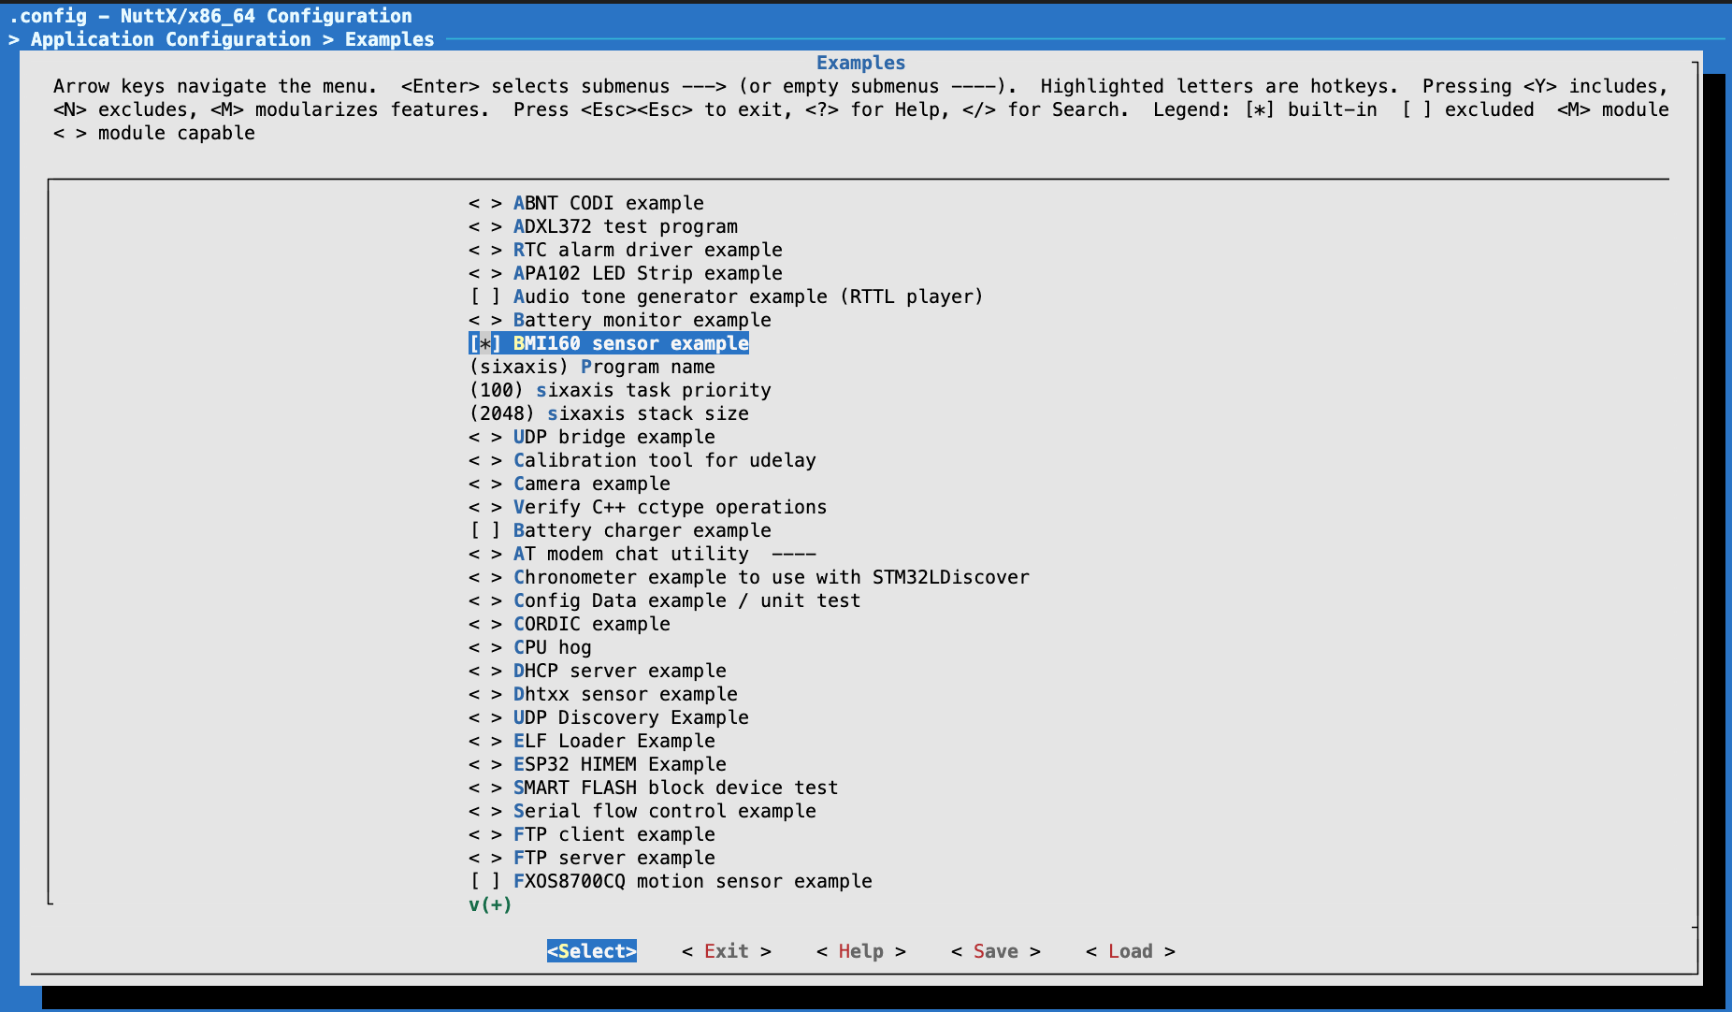Click Application Configuration in breadcrumb path
1732x1012 pixels.
pyautogui.click(x=170, y=39)
